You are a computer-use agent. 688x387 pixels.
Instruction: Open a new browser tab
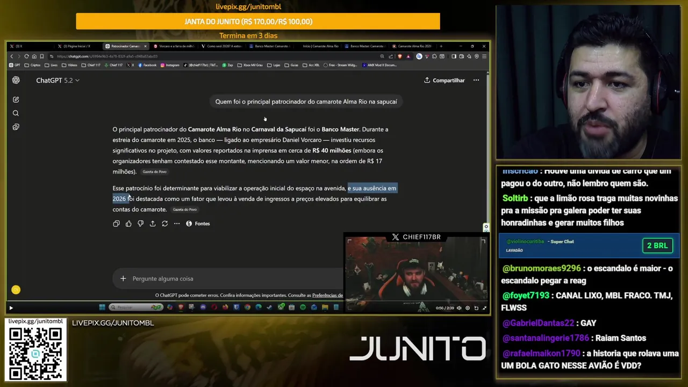point(441,46)
